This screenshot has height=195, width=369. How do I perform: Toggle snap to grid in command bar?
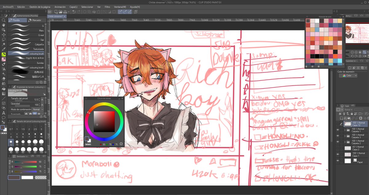(x=130, y=12)
